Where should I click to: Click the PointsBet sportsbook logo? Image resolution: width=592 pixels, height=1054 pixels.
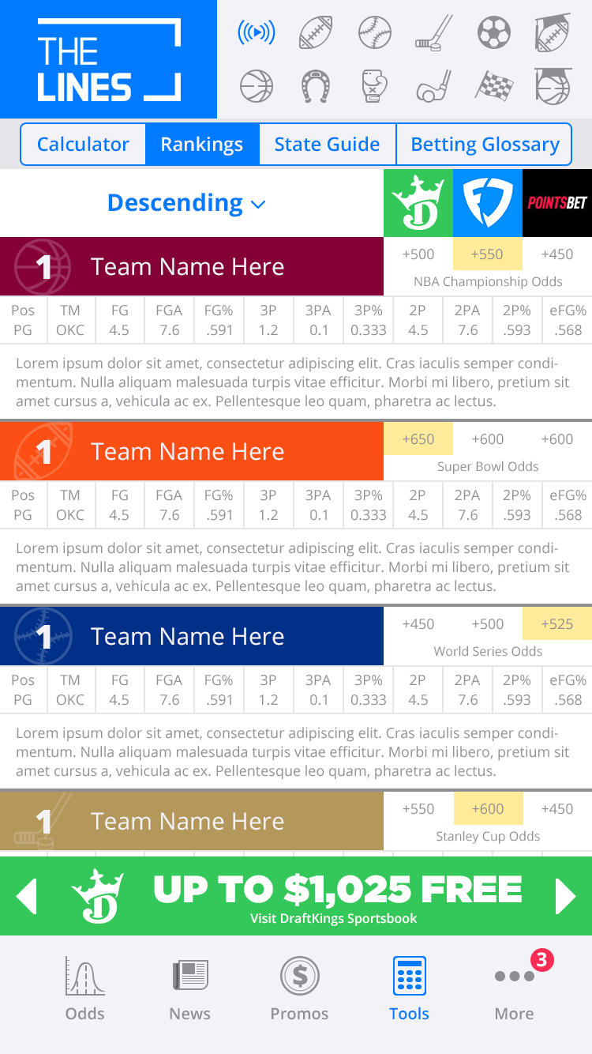click(557, 203)
